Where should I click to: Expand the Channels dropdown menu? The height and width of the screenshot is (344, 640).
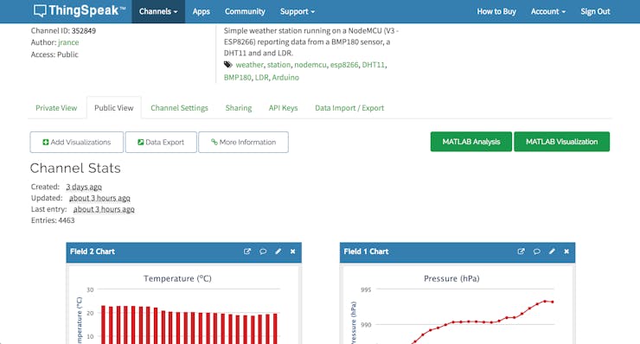(158, 11)
